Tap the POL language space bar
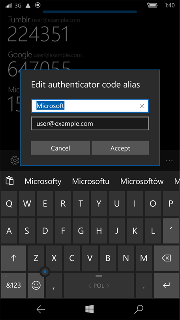Viewport: 180px width, 320px height. click(99, 286)
